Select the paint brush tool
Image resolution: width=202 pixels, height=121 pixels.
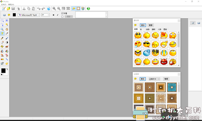7,38
